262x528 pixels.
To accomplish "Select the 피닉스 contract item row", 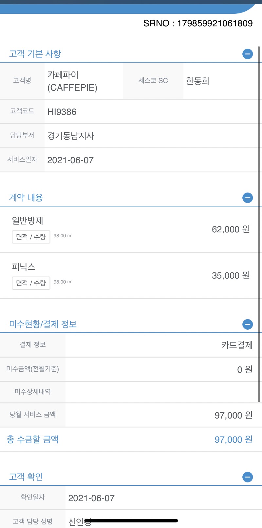I will (131, 275).
